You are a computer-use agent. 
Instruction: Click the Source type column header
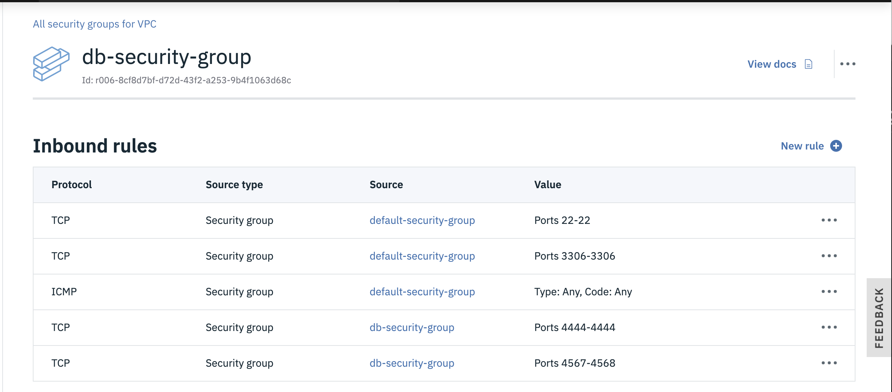click(234, 185)
